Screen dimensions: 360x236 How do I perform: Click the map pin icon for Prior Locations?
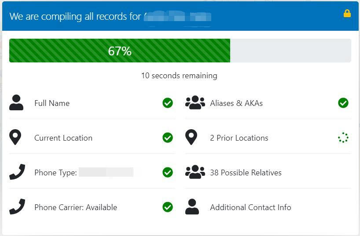pyautogui.click(x=191, y=137)
